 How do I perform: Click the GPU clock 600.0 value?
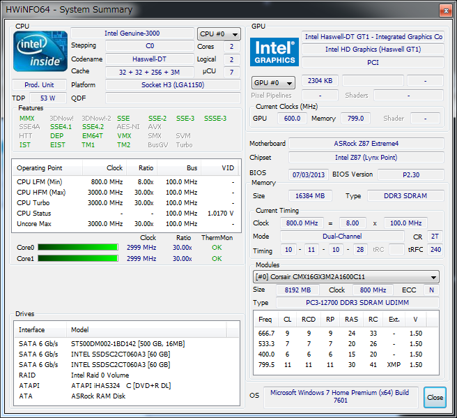292,118
